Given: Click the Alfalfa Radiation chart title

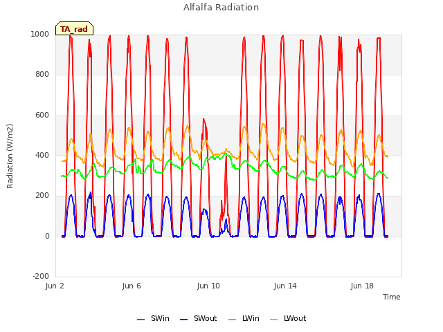Looking at the screenshot, I should click(x=221, y=8).
